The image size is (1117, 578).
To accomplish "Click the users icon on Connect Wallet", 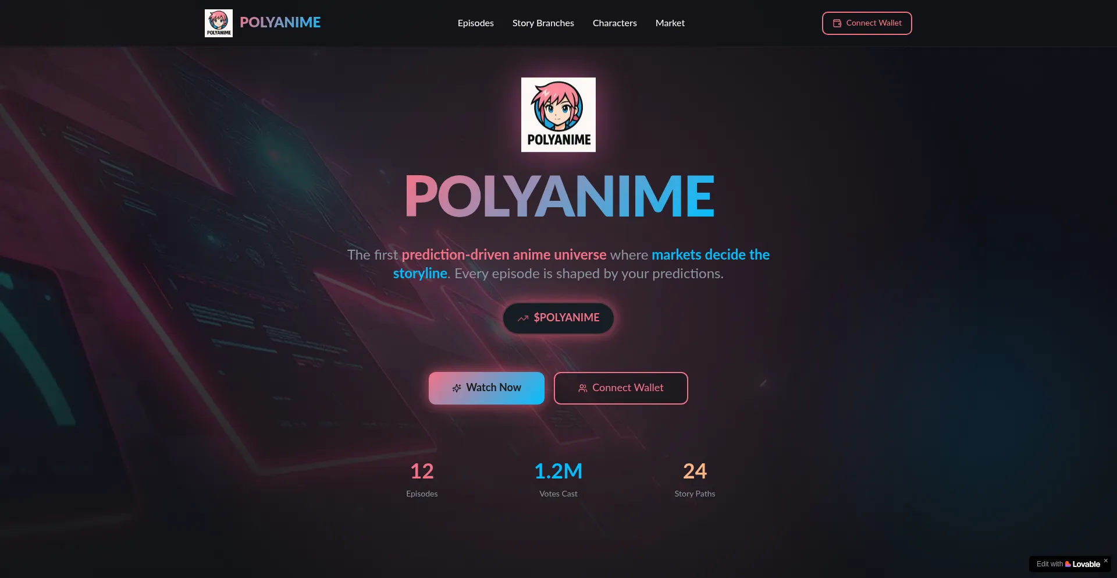I will (583, 388).
